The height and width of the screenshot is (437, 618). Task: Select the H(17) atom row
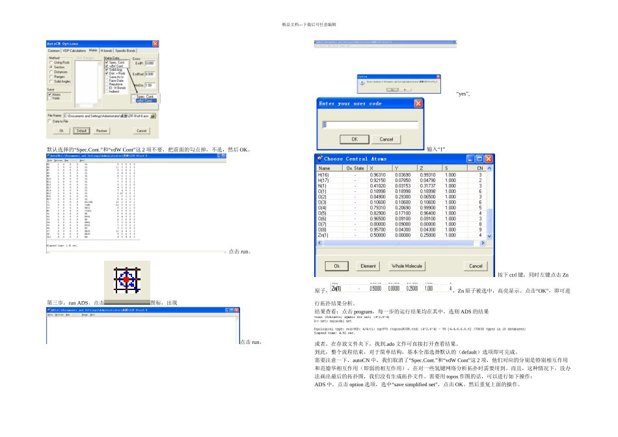tap(401, 181)
